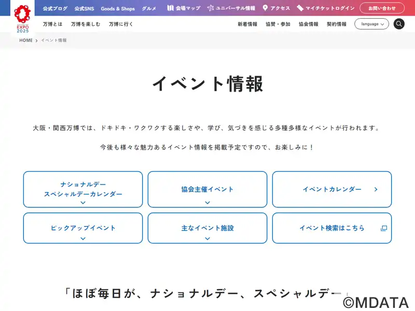Open the 公式ブログ menu item
Image resolution: width=415 pixels, height=311 pixels.
(x=55, y=8)
